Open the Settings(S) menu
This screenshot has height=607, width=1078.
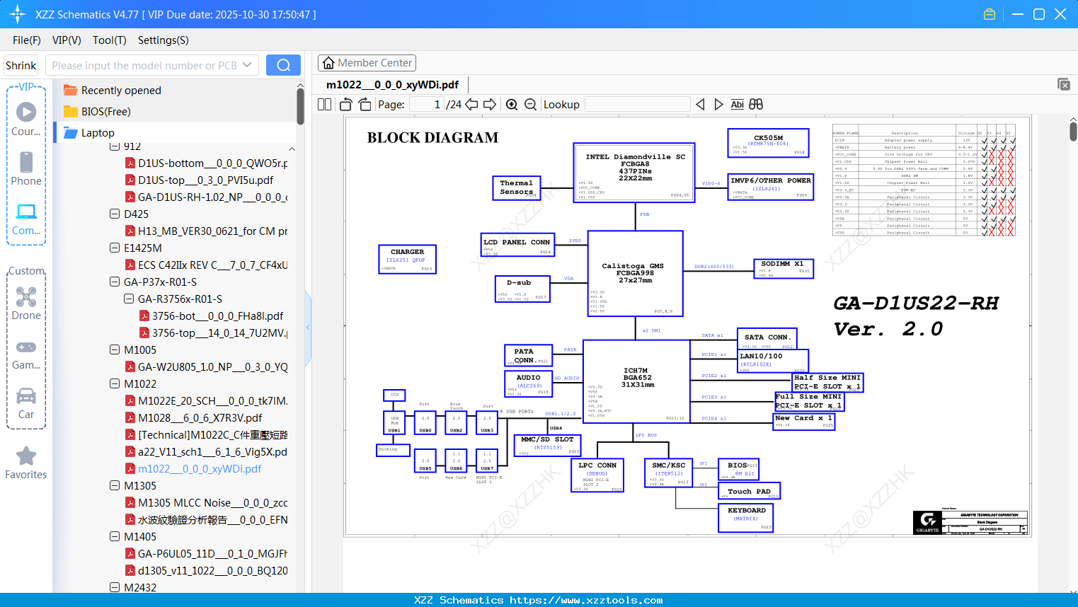(x=164, y=40)
